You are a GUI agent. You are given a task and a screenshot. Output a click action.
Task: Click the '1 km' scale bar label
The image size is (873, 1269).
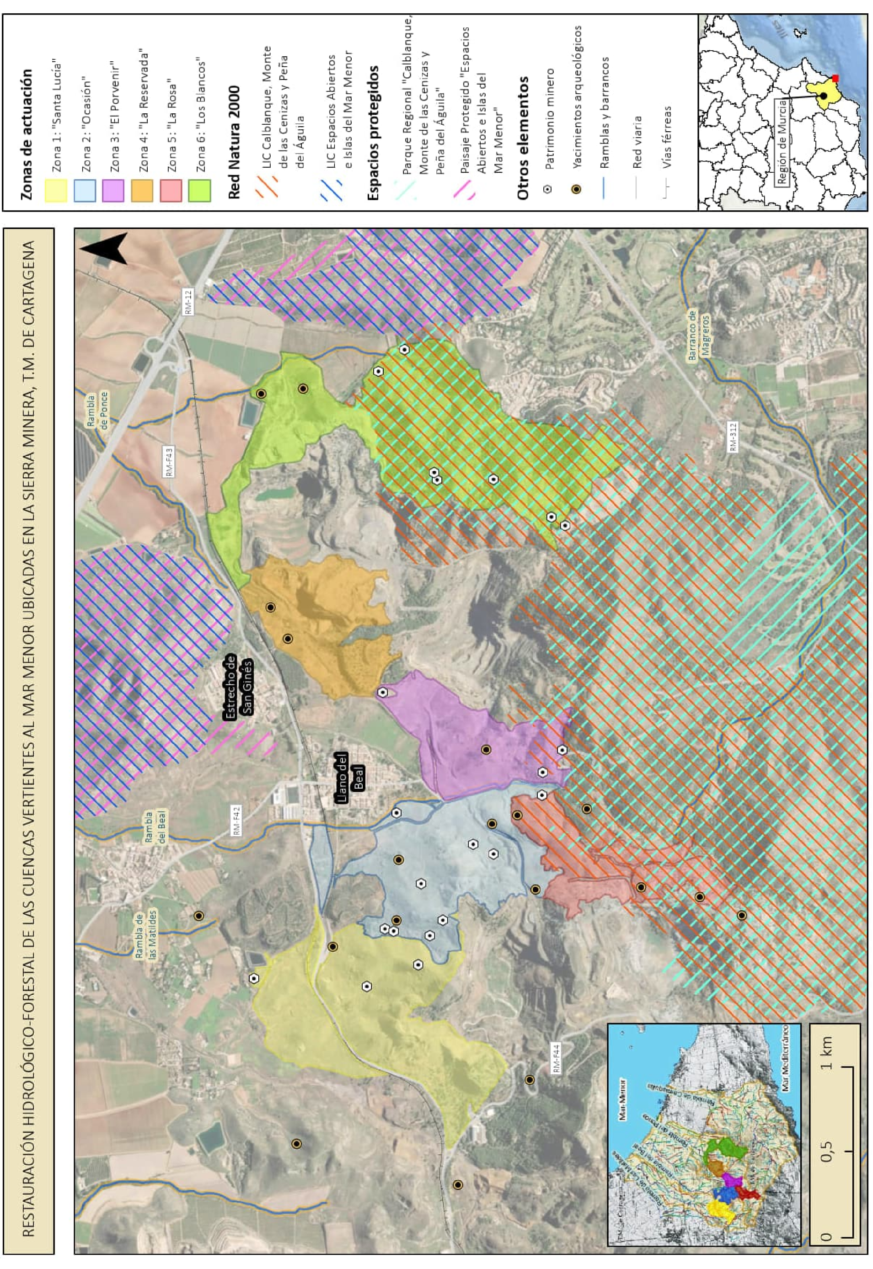[x=827, y=1052]
